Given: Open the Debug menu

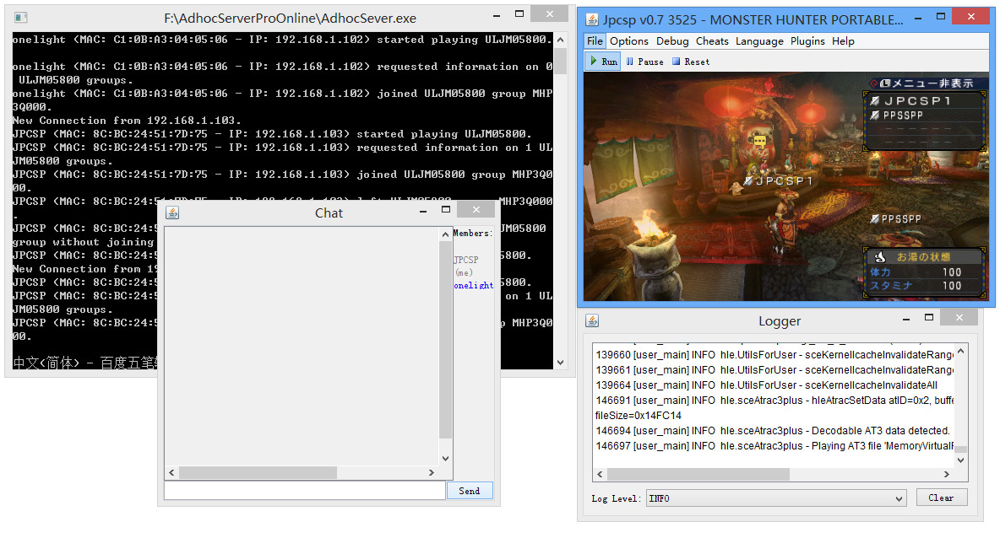Looking at the screenshot, I should [x=672, y=40].
